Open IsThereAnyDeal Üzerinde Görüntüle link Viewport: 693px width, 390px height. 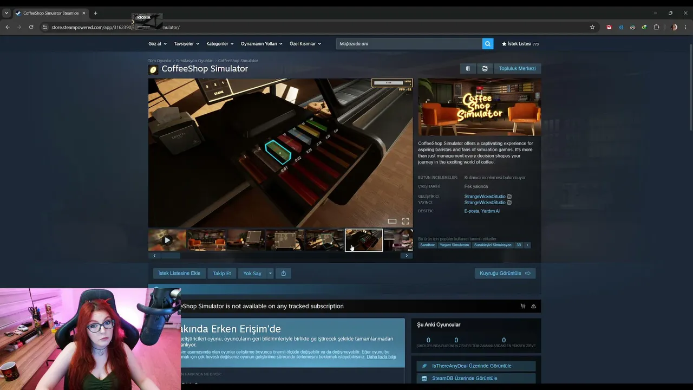pos(476,366)
